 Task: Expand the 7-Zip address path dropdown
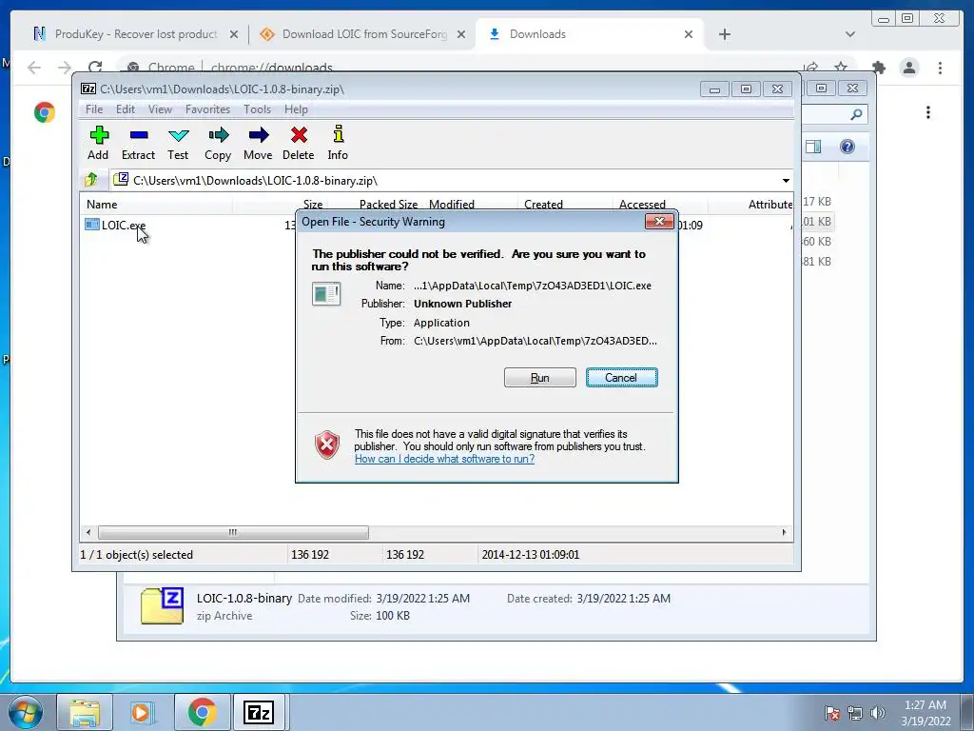click(x=786, y=181)
